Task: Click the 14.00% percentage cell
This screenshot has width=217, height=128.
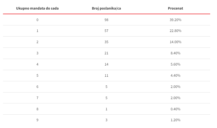Action: (x=176, y=42)
